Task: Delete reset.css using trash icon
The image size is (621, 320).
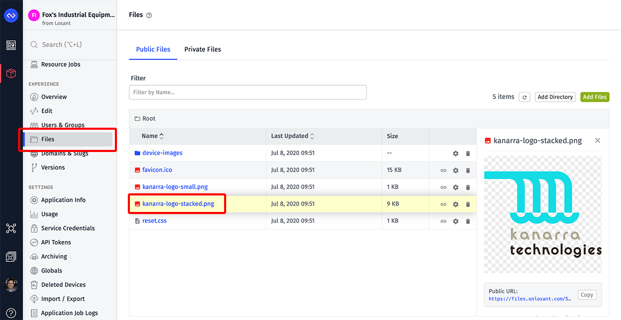Action: [x=468, y=221]
